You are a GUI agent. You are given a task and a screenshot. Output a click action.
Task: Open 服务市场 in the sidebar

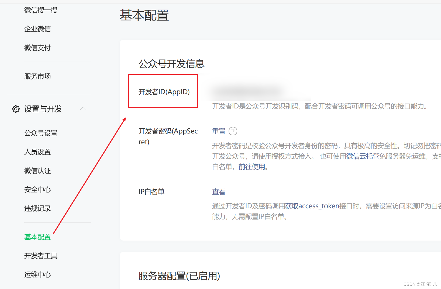37,76
